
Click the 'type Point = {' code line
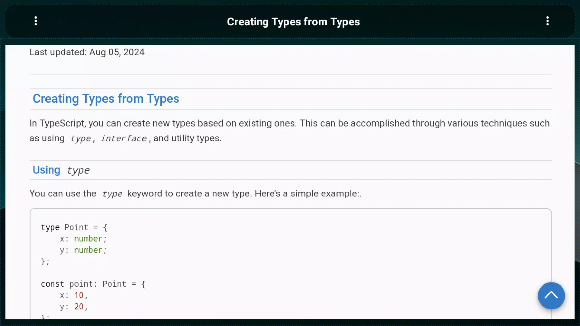(74, 227)
